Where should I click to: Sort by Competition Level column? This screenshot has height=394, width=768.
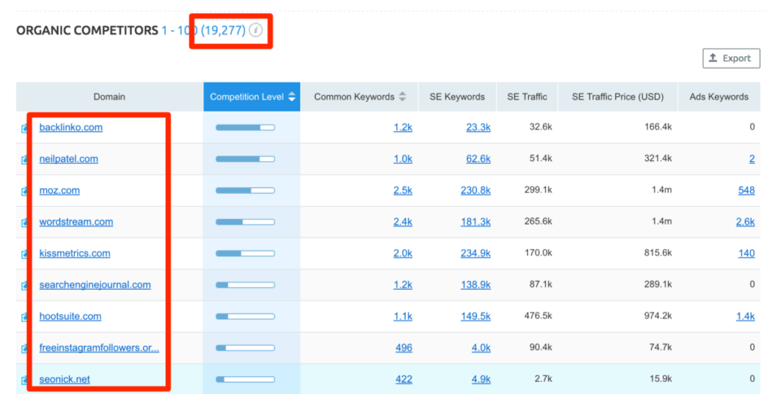(x=252, y=97)
